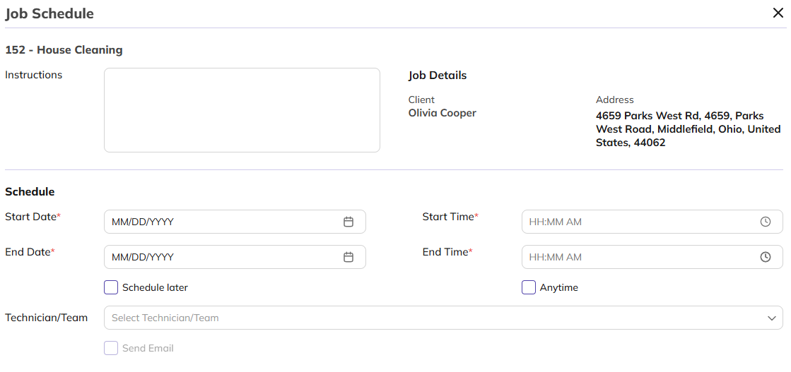Screen dimensions: 791x372
Task: Click the chevron arrow in Technician/Team field
Action: [x=771, y=318]
